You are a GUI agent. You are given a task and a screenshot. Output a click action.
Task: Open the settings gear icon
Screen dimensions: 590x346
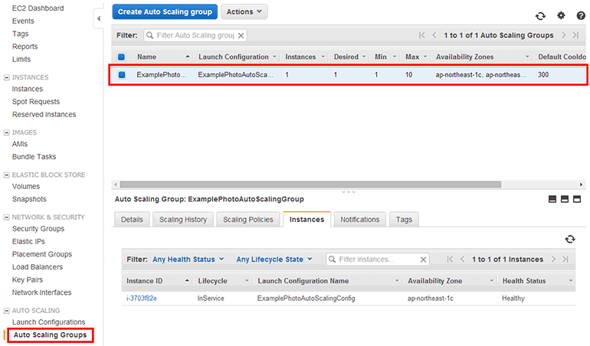tap(561, 15)
